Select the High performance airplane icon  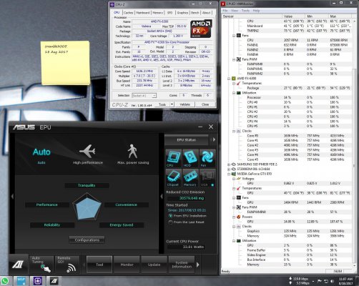[87, 151]
